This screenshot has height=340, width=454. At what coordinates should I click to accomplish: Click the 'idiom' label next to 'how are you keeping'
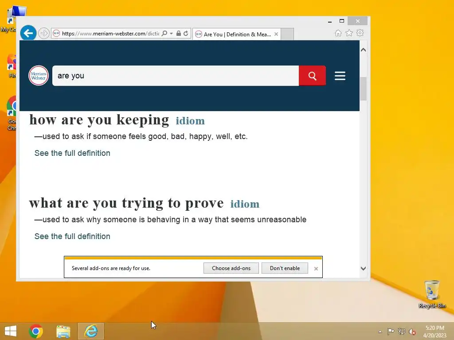click(x=190, y=121)
